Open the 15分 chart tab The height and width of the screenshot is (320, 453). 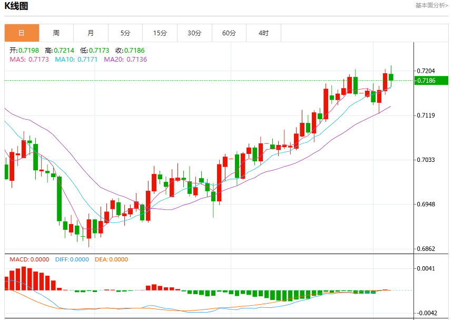pyautogui.click(x=160, y=33)
